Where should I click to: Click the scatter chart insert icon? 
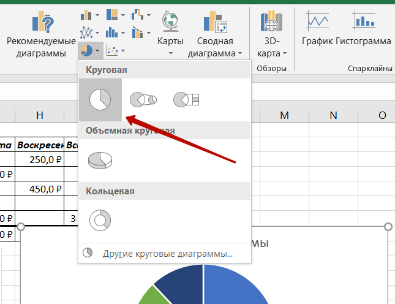(x=112, y=50)
